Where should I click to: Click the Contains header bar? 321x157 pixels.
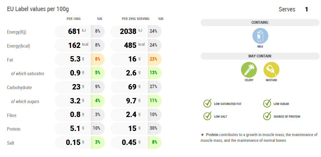tap(260, 23)
